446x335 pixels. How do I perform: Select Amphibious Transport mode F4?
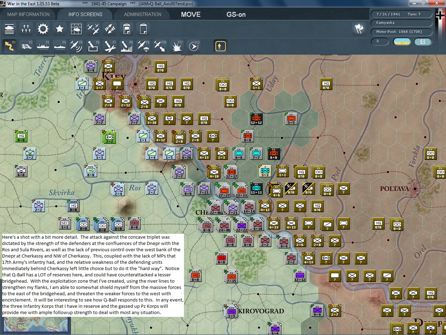60,46
